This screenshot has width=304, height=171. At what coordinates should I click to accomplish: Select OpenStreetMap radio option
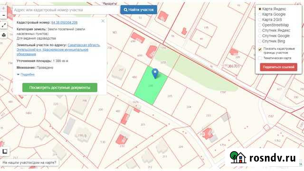pyautogui.click(x=260, y=25)
